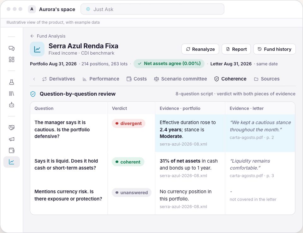This screenshot has width=303, height=233.
Task: Open serra-azul-2026-08.xml under currency evidence
Action: click(x=183, y=206)
